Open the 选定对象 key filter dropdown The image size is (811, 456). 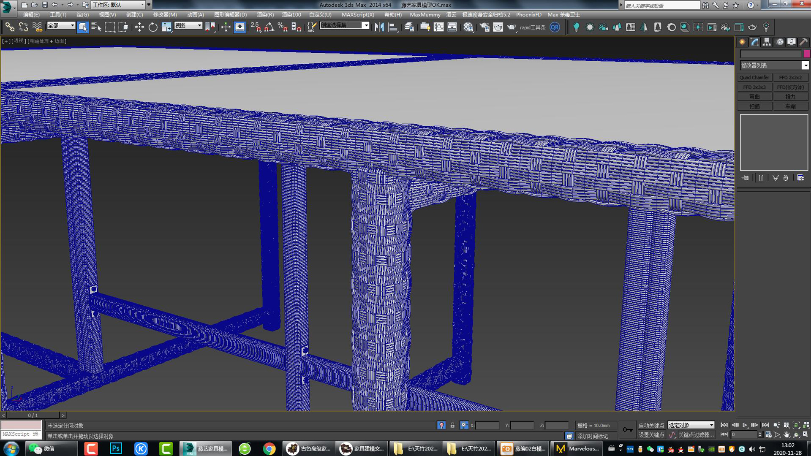coord(691,425)
